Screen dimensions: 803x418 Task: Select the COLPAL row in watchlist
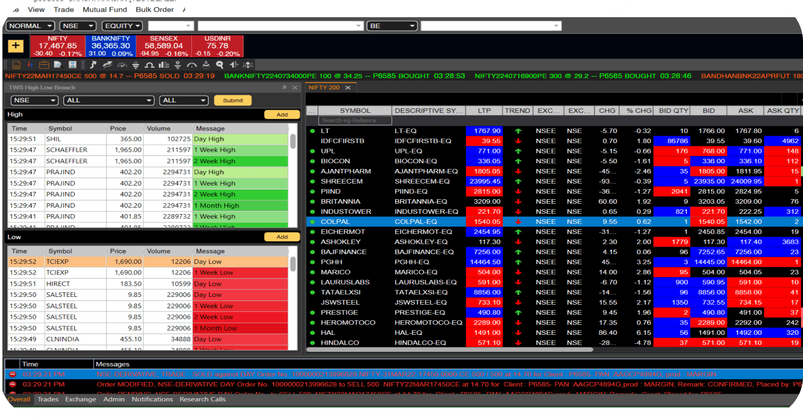[x=554, y=221]
